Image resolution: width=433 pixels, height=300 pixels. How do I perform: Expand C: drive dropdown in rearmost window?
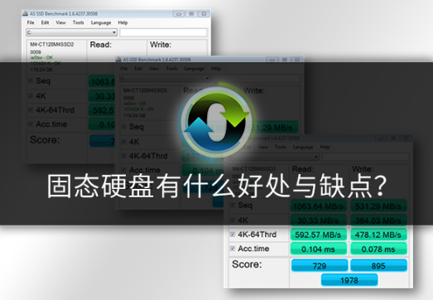[x=113, y=32]
